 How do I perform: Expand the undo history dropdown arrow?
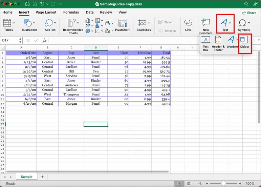click(x=47, y=4)
